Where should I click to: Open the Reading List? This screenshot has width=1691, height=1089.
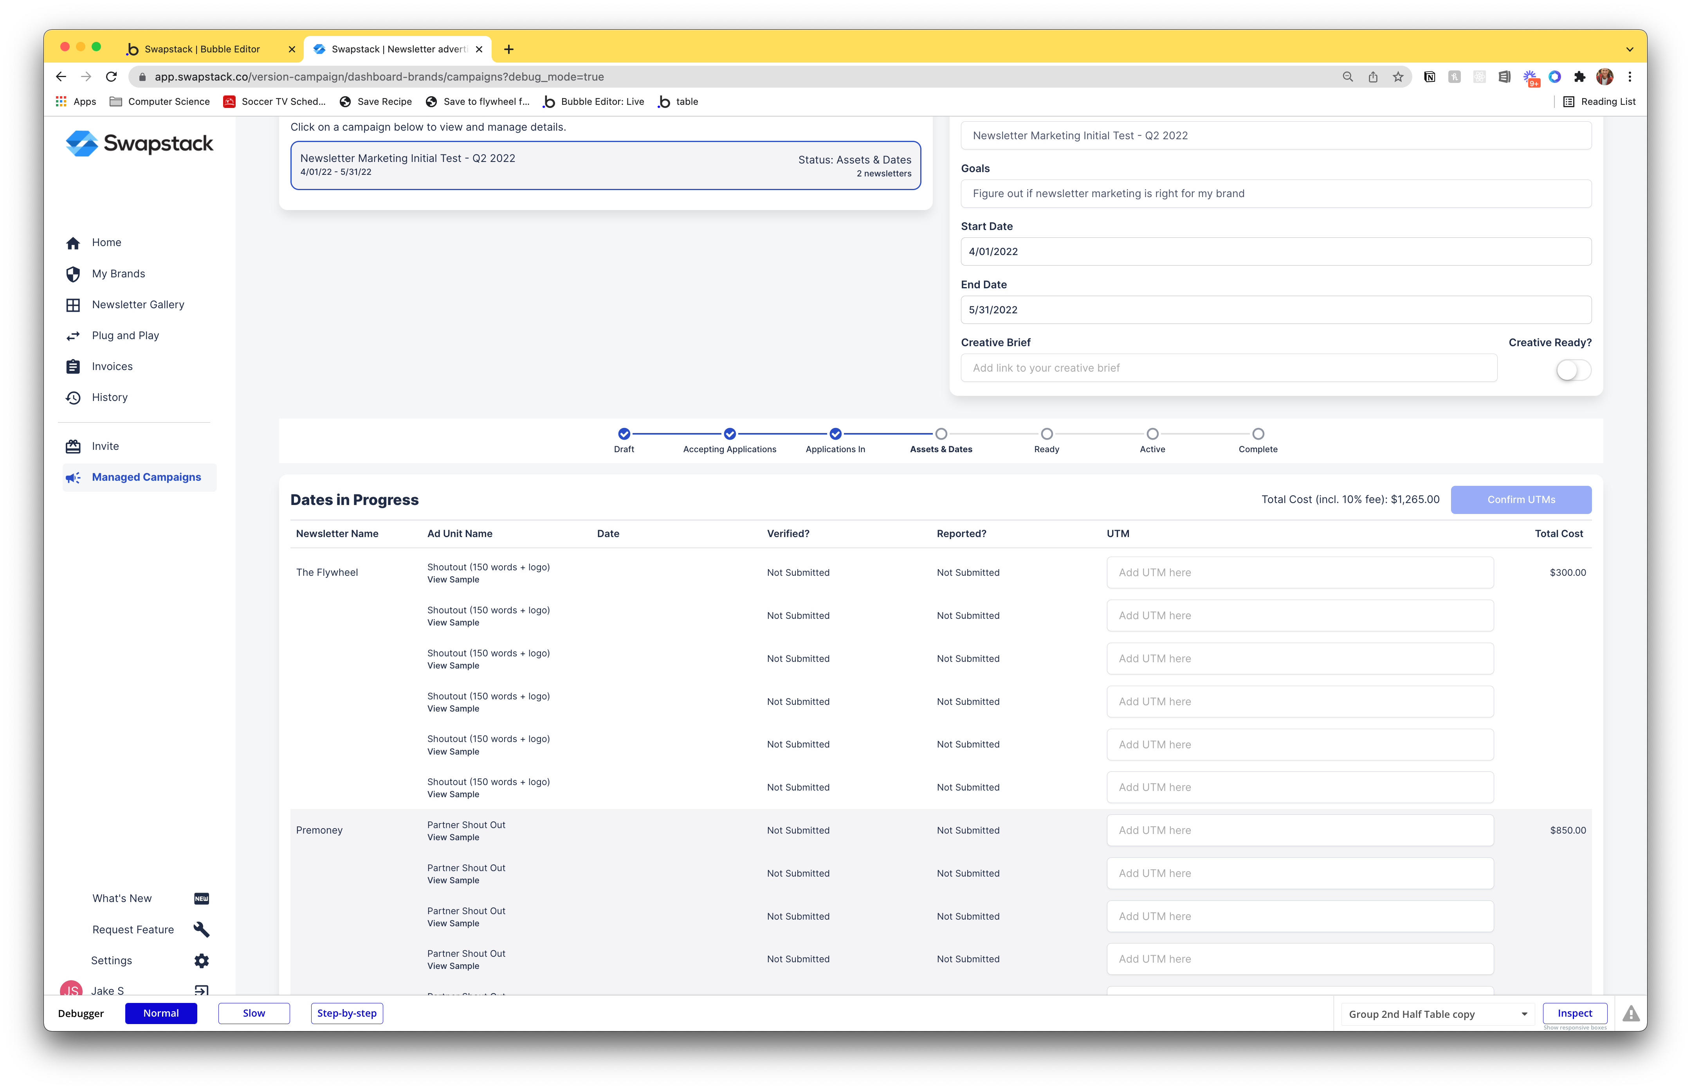(1599, 101)
